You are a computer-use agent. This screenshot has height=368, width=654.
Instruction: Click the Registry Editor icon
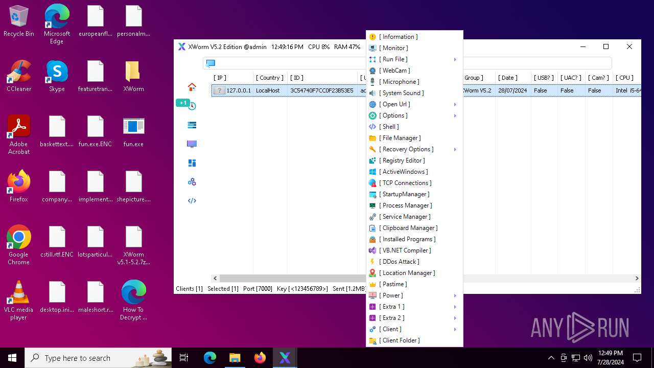372,160
